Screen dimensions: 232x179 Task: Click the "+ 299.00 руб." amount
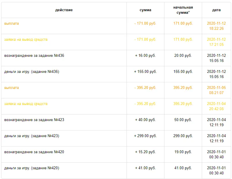tap(145, 136)
